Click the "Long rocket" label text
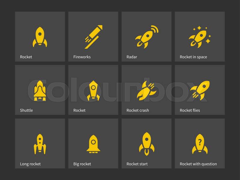 [x=30, y=164]
